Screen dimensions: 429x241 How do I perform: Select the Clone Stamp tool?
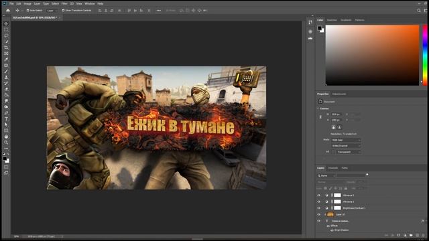pos(6,78)
